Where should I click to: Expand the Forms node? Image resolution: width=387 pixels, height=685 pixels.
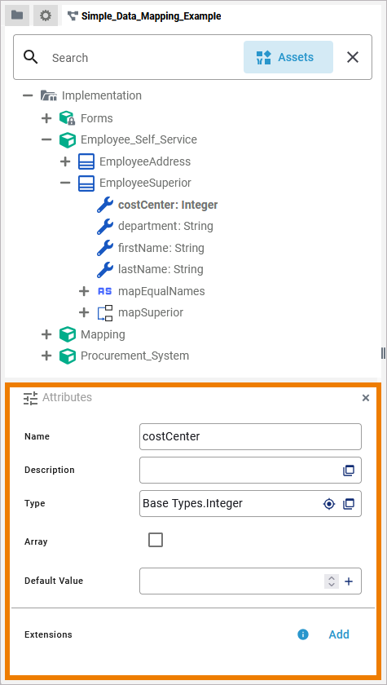(46, 118)
